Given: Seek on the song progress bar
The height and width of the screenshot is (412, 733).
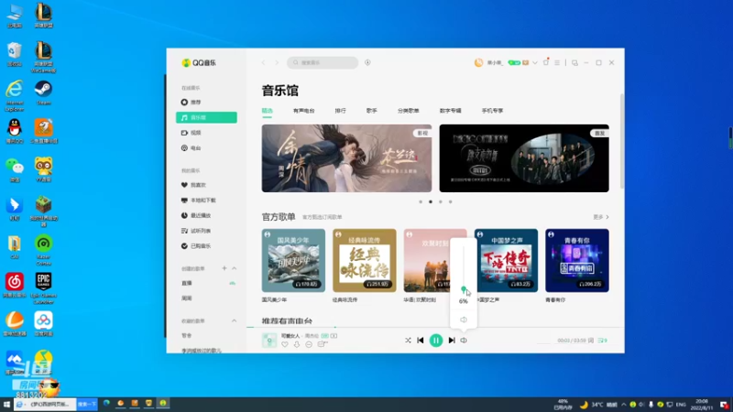Looking at the screenshot, I should coord(436,327).
